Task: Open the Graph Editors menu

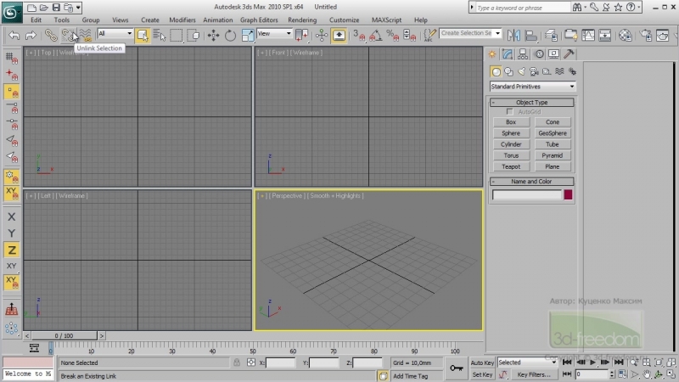Action: point(259,20)
